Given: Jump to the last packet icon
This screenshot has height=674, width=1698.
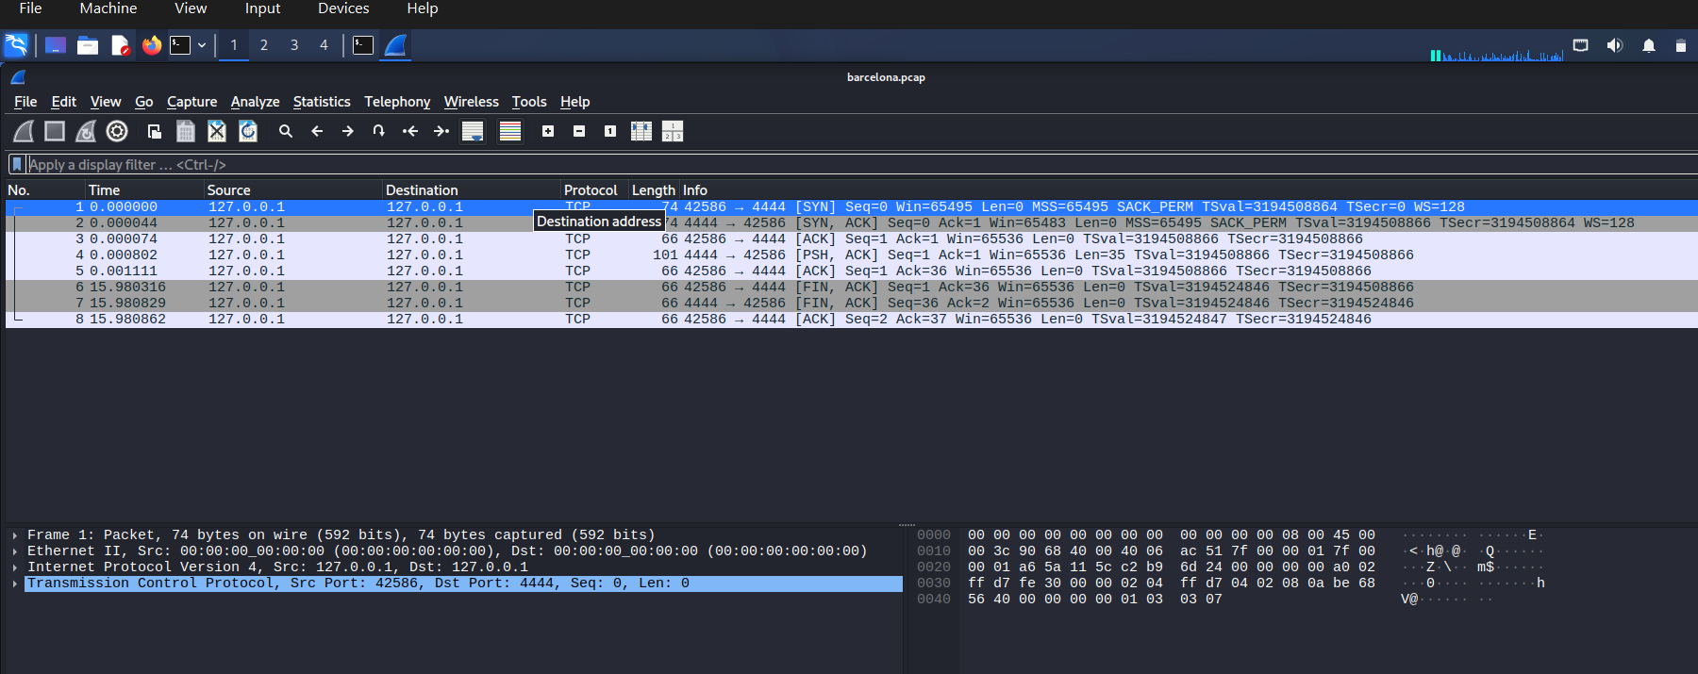Looking at the screenshot, I should [x=441, y=131].
